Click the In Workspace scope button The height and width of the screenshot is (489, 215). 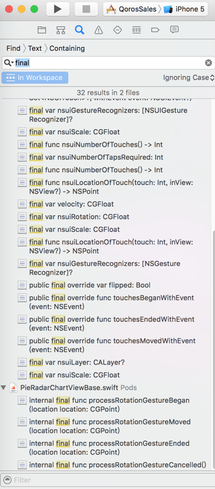pyautogui.click(x=35, y=78)
